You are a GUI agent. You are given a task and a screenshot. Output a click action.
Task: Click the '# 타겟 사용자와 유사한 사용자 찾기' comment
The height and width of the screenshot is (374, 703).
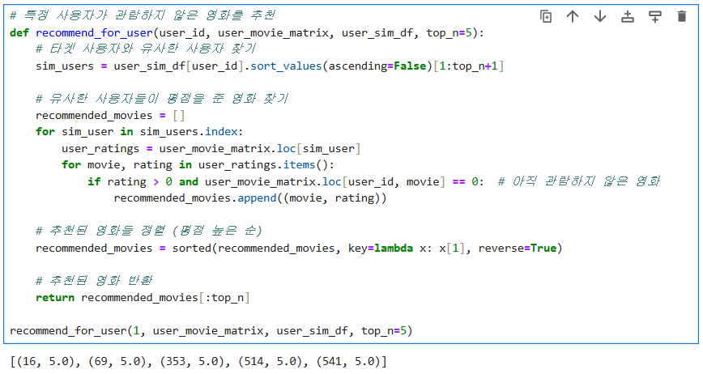click(146, 49)
